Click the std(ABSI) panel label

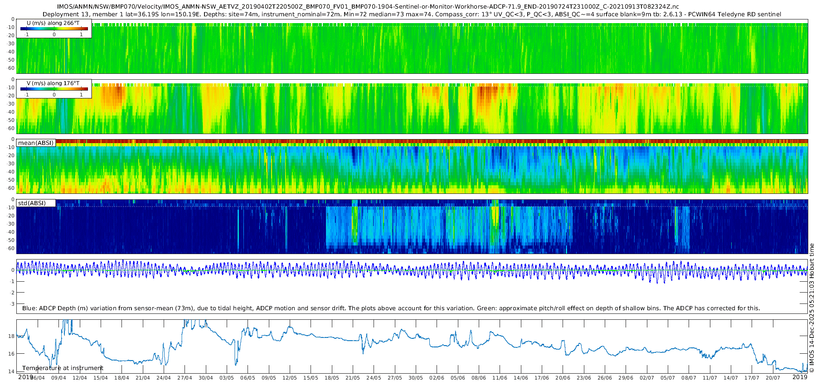click(32, 203)
